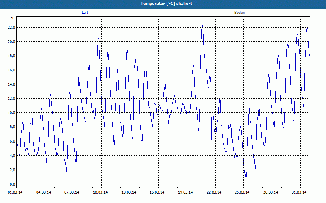This screenshot has width=326, height=203.
Task: Click the 19.03.14 date label
Action: pos(185,192)
